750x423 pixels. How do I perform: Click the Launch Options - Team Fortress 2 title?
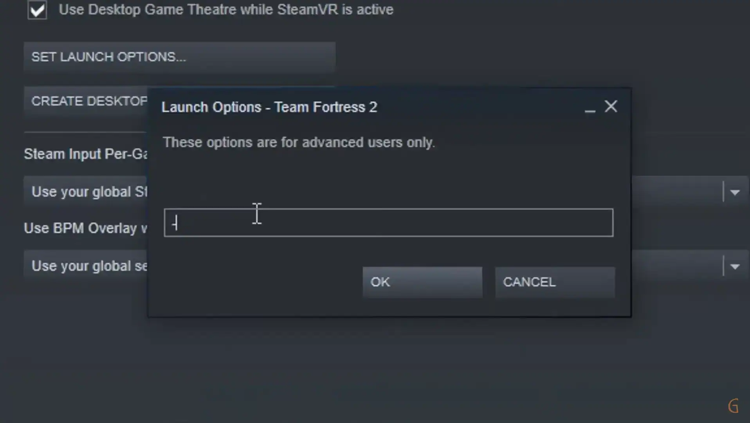pyautogui.click(x=269, y=107)
